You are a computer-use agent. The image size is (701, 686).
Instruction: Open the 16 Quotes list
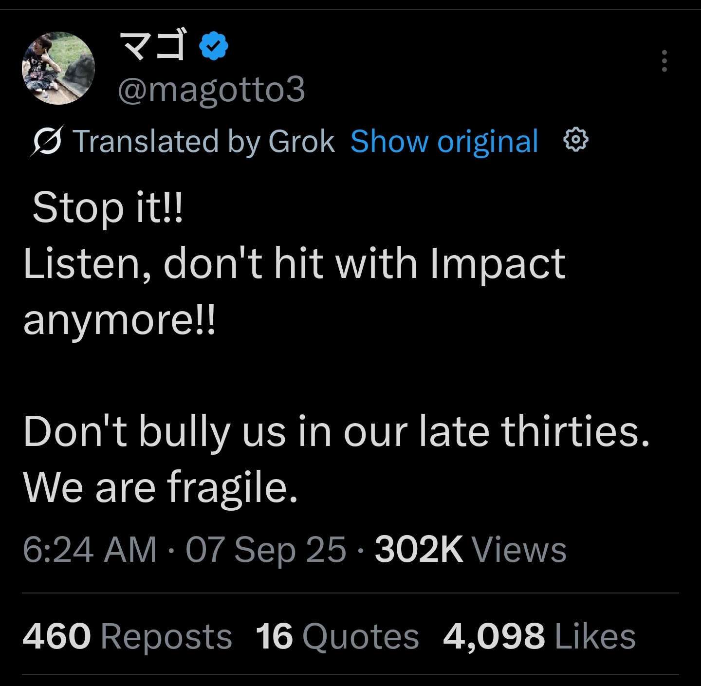point(337,636)
